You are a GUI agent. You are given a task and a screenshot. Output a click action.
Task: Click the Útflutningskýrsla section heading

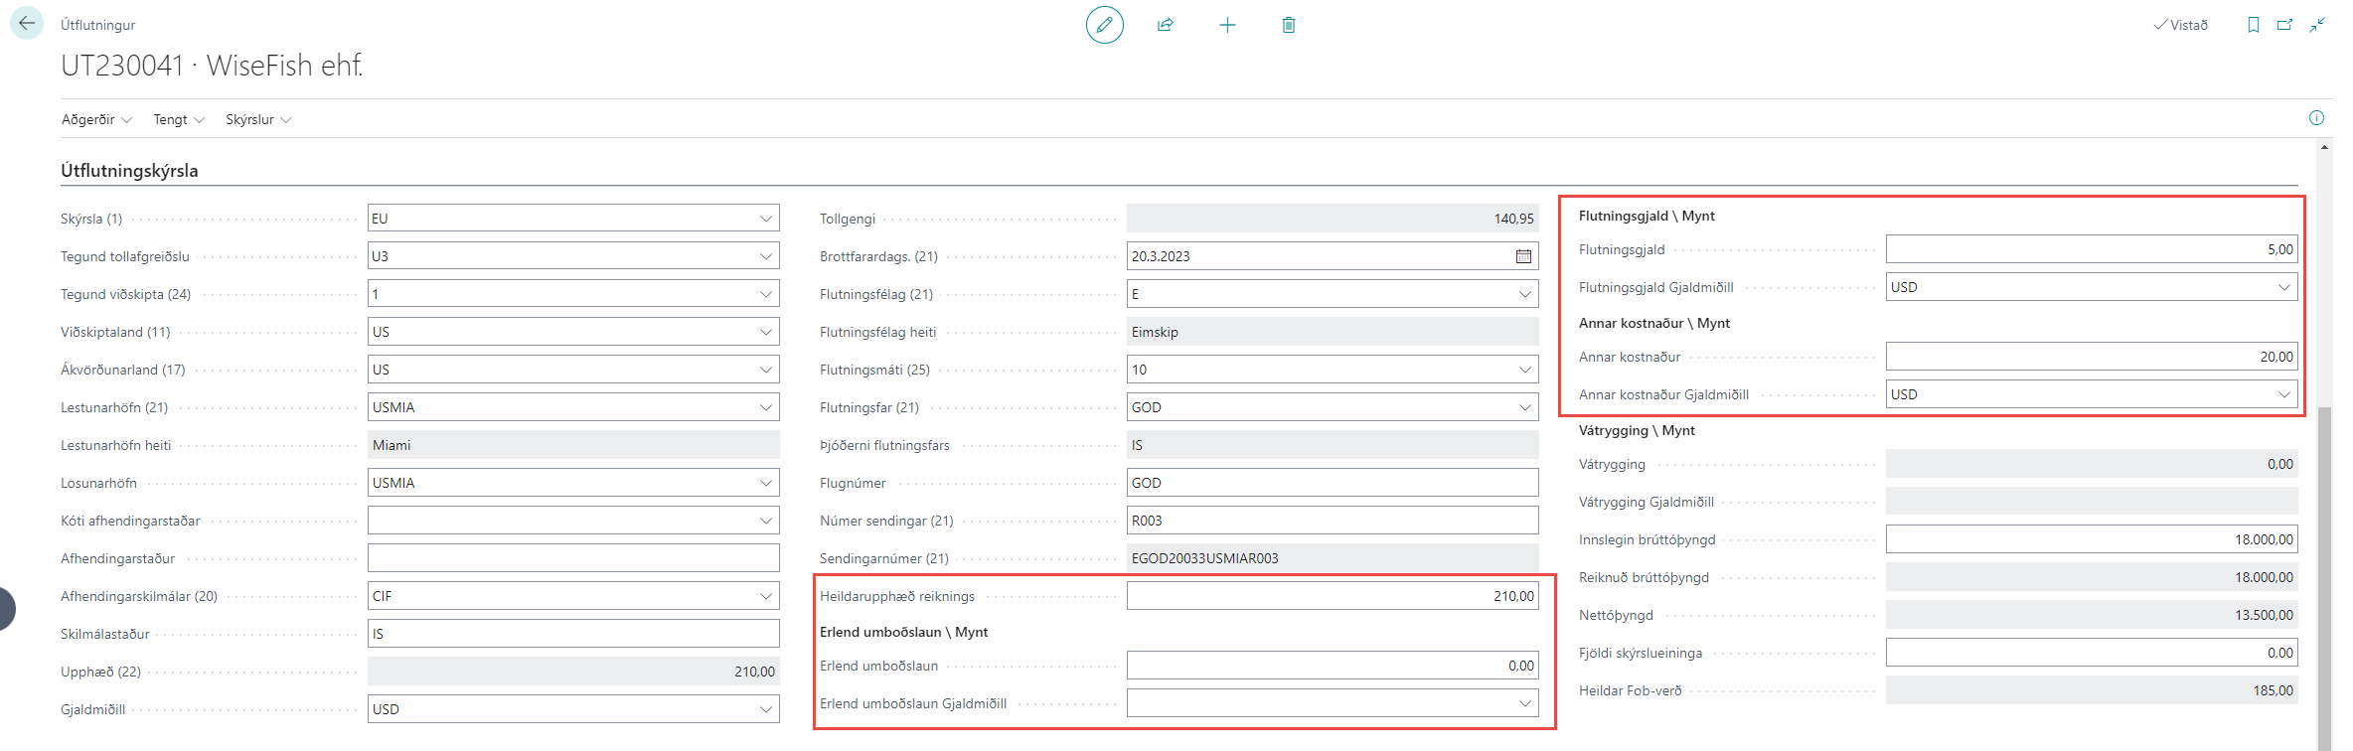tap(129, 171)
